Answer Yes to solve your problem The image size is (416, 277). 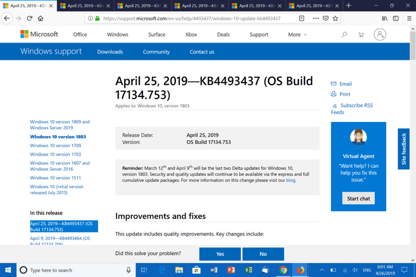(x=220, y=254)
